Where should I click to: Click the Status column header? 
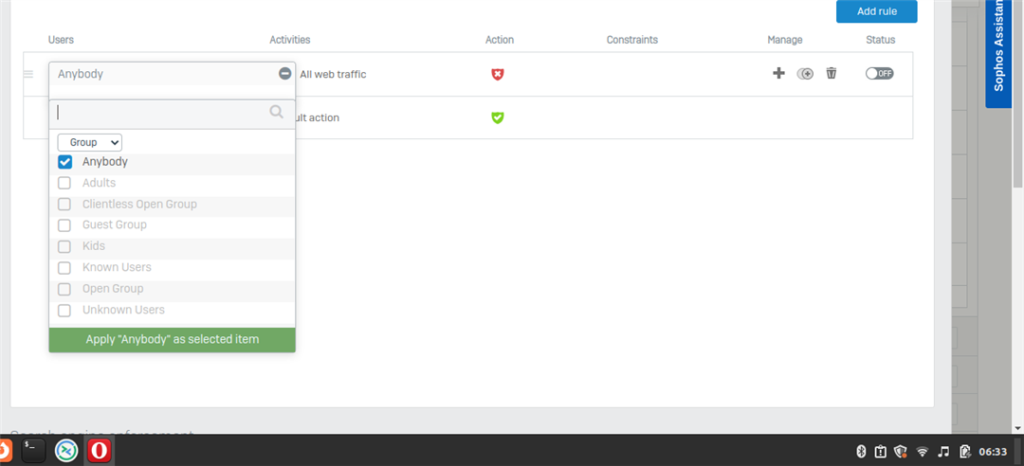880,40
